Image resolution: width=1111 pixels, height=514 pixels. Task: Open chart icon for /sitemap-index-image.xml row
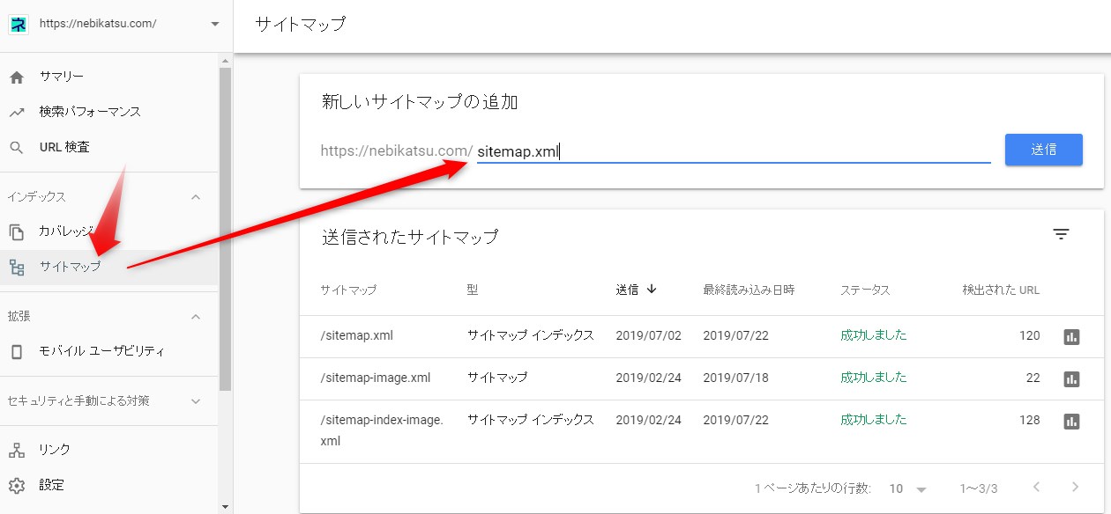(1071, 421)
